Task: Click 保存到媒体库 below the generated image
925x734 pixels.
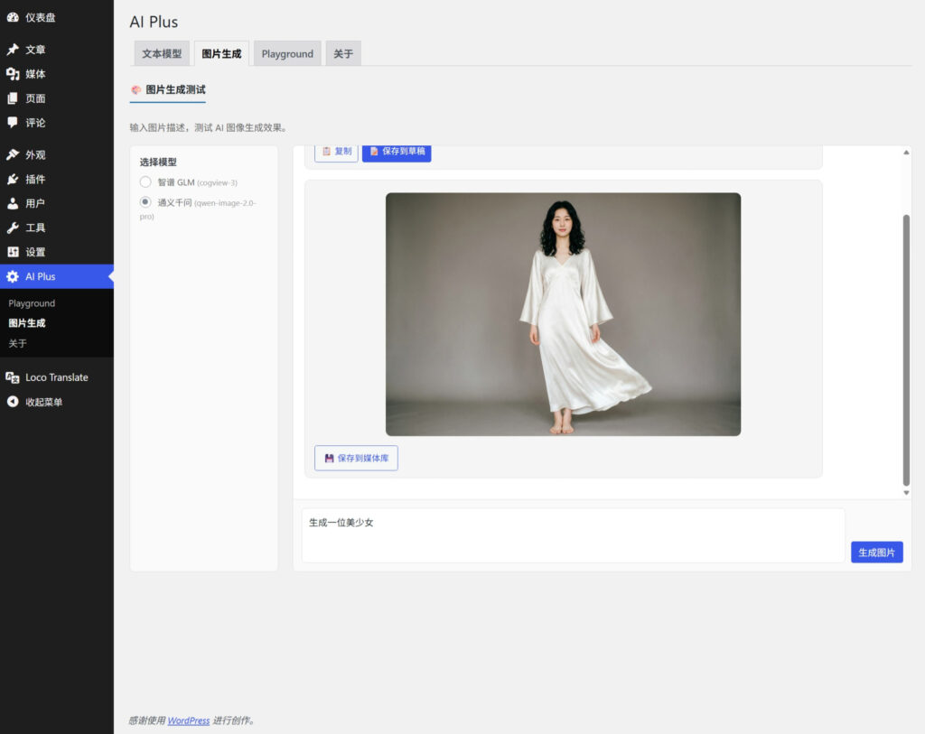Action: pos(356,459)
